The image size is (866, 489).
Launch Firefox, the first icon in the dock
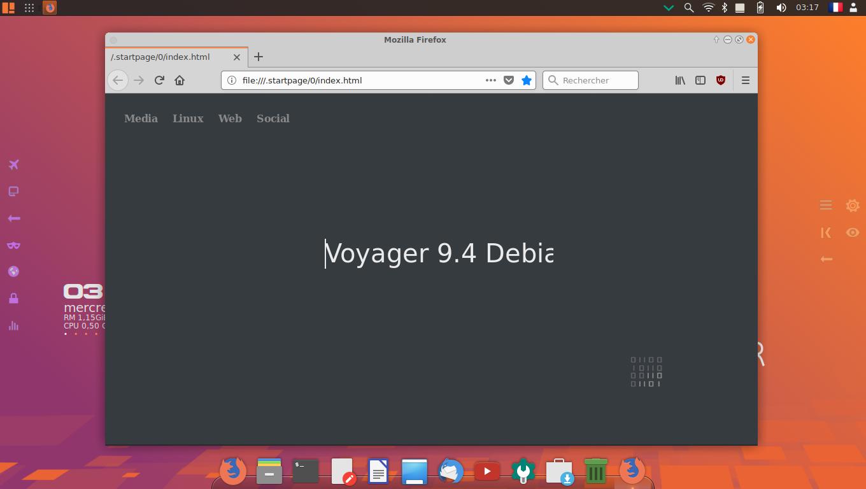click(232, 471)
